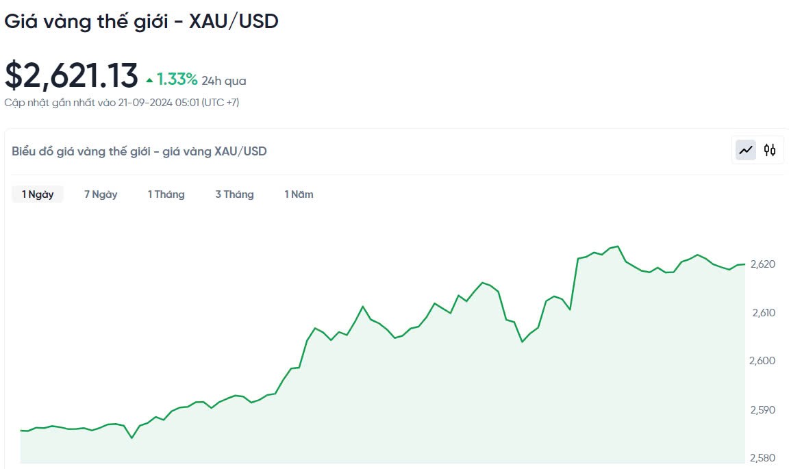
Task: Open the 1 Năm chart range
Action: 299,194
